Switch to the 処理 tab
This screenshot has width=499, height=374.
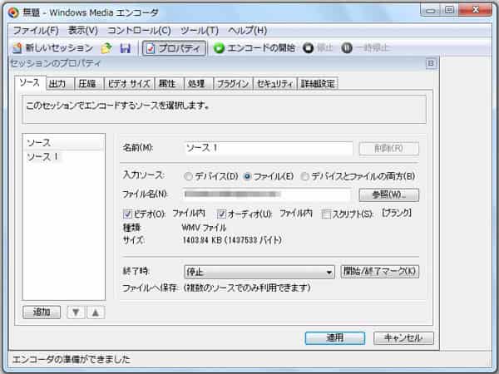[199, 84]
